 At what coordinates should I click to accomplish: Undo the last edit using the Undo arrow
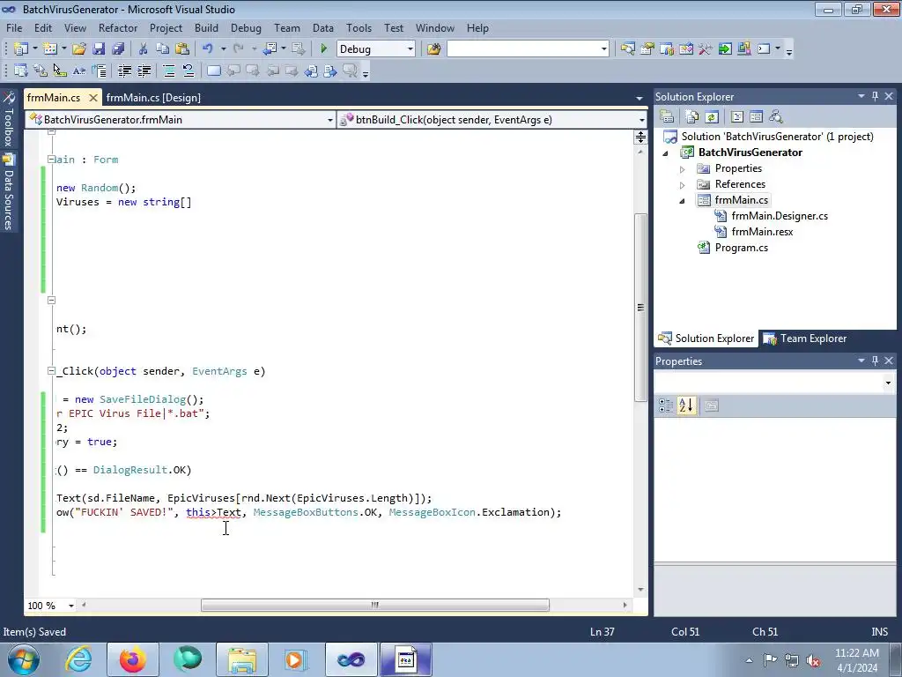pyautogui.click(x=208, y=49)
